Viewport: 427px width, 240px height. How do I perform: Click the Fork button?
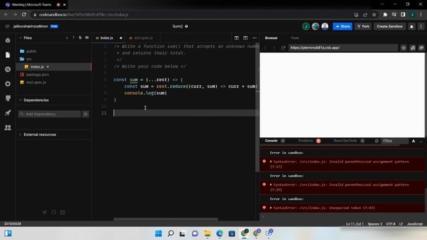[363, 27]
